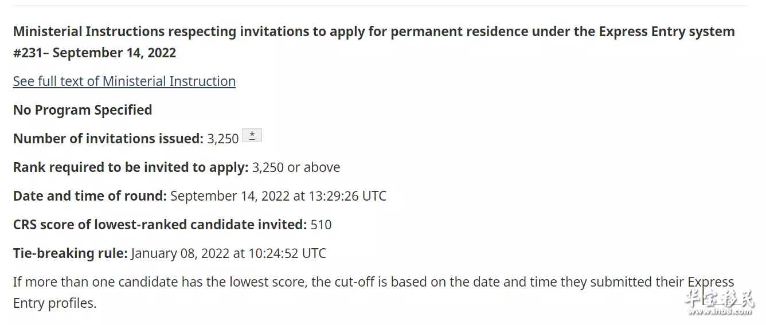Image resolution: width=766 pixels, height=325 pixels.
Task: Select the Ministerial Instructions #231 heading
Action: tap(374, 42)
